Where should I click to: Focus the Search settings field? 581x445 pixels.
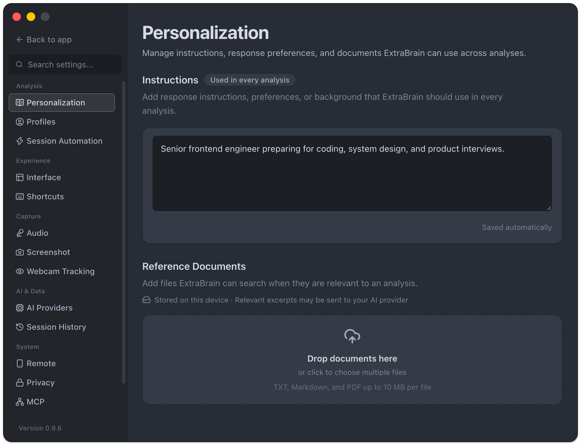(65, 64)
